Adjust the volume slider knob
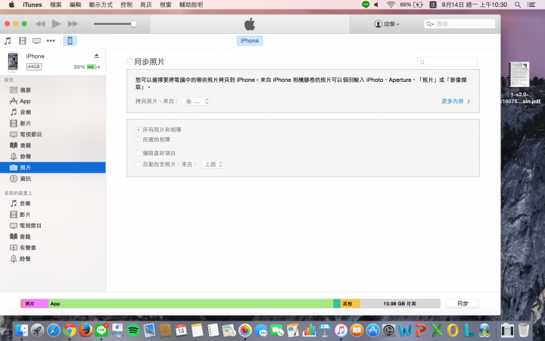The width and height of the screenshot is (545, 341). pos(133,23)
